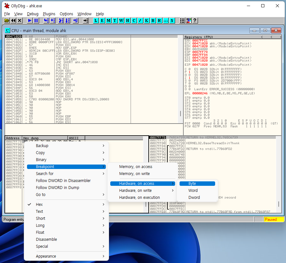Toggle the Hex checked menu item

point(66,205)
